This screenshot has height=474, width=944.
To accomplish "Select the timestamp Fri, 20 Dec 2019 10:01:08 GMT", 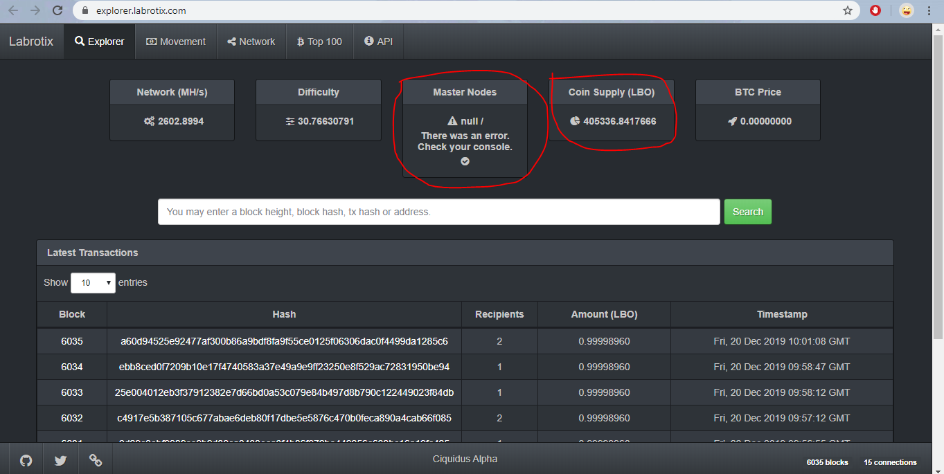I will (782, 341).
